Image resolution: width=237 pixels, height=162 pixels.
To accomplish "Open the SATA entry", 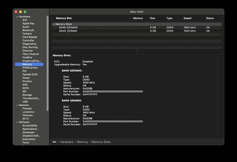I will 26,88.
